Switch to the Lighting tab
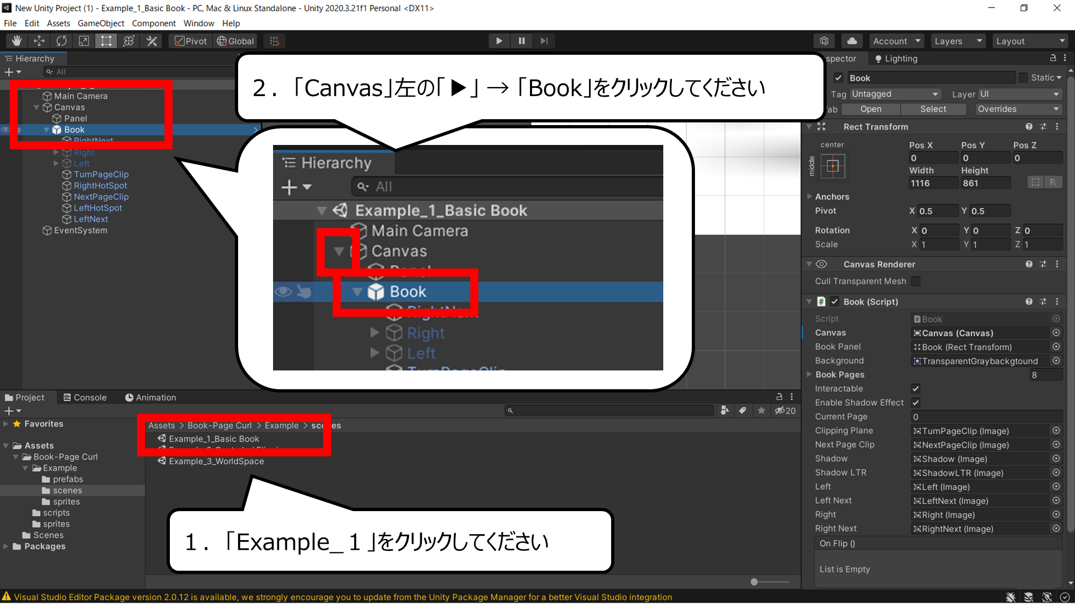The image size is (1075, 604). click(x=896, y=59)
